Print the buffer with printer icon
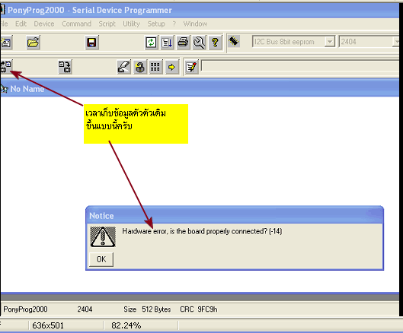Screen dimensions: 403x333 [184, 43]
